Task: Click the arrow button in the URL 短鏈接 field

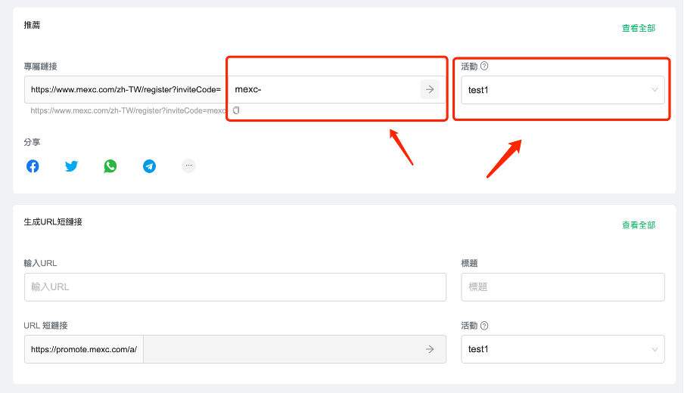Action: (429, 349)
